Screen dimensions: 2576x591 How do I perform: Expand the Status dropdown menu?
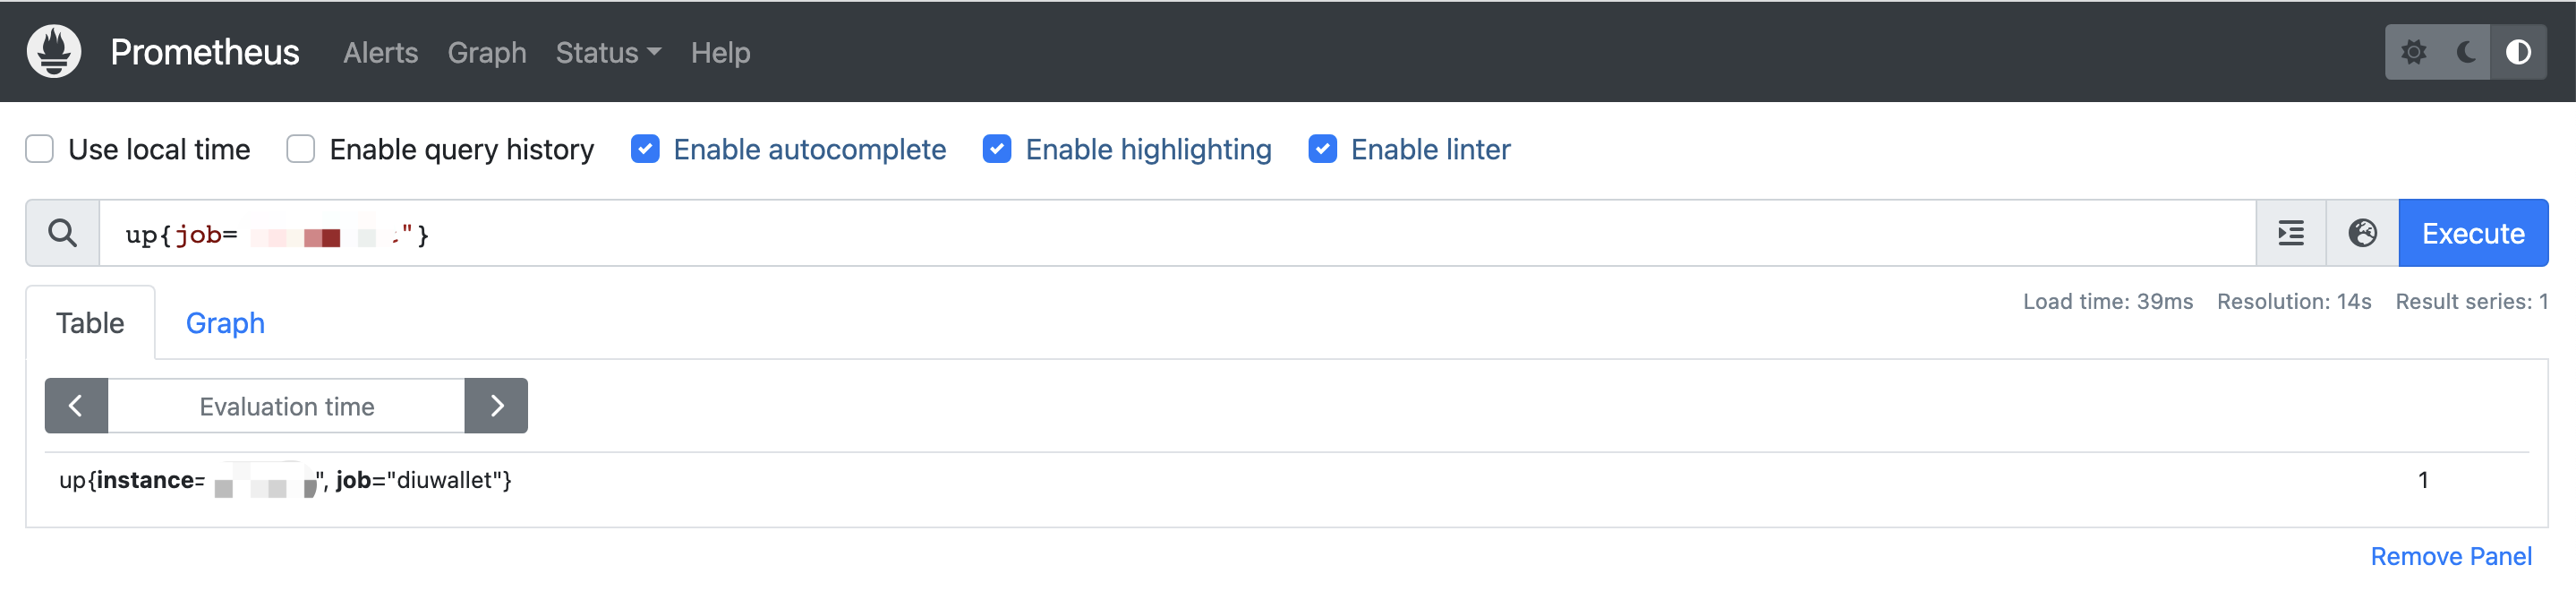(608, 52)
